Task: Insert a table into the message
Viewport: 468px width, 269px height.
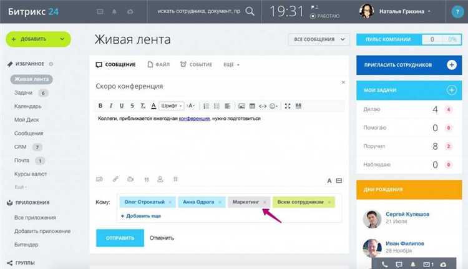Action: click(252, 106)
